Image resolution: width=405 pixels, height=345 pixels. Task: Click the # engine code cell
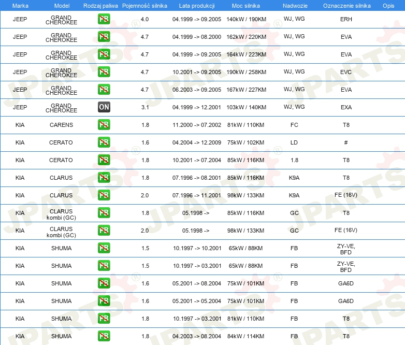tap(346, 142)
